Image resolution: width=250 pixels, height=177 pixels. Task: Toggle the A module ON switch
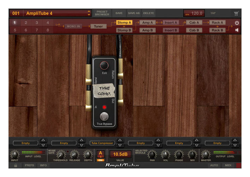tap(101, 160)
